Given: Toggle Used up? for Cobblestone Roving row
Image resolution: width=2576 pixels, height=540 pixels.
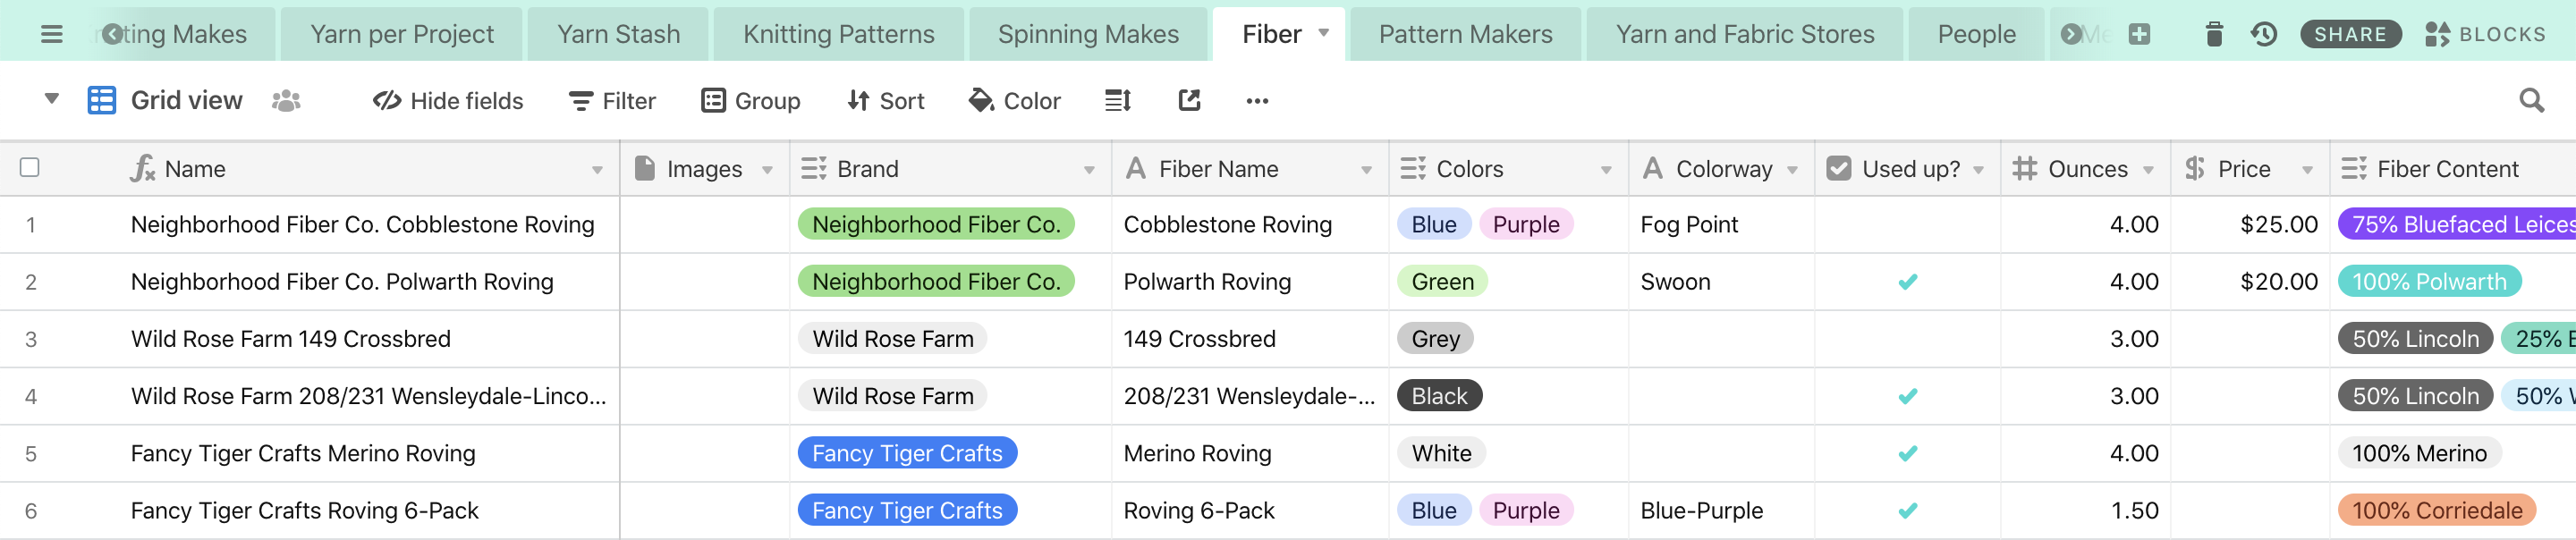Looking at the screenshot, I should tap(1907, 224).
